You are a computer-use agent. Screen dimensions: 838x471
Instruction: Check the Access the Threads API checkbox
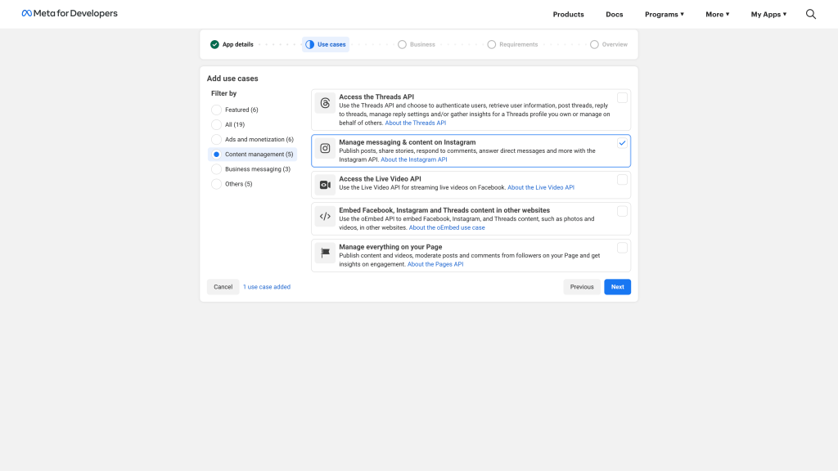tap(622, 98)
